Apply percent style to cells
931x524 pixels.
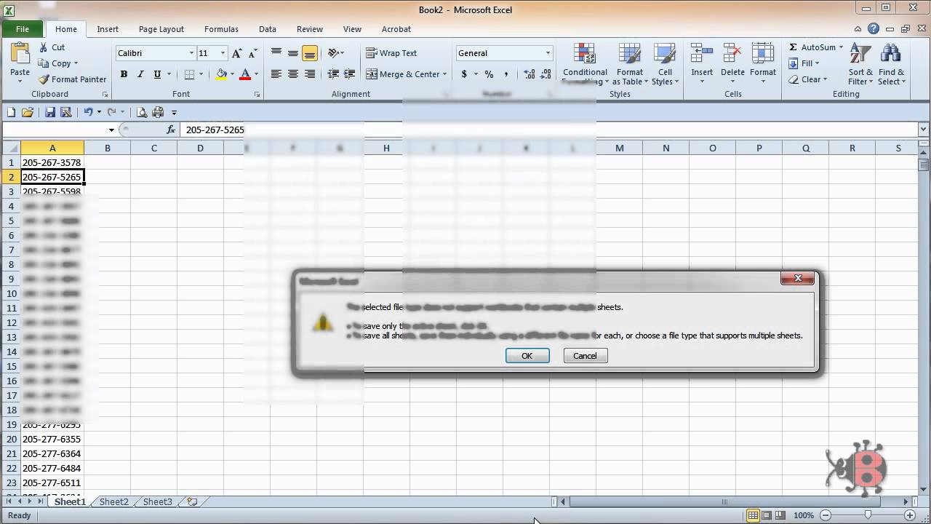(489, 74)
